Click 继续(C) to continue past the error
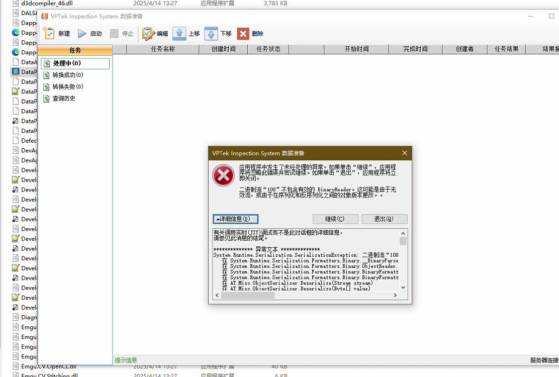Viewport: 559px width, 377px height. (x=335, y=219)
